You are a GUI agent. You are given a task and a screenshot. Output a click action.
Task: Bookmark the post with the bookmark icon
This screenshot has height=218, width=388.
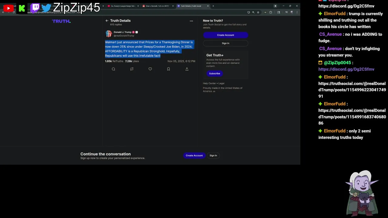point(169,69)
